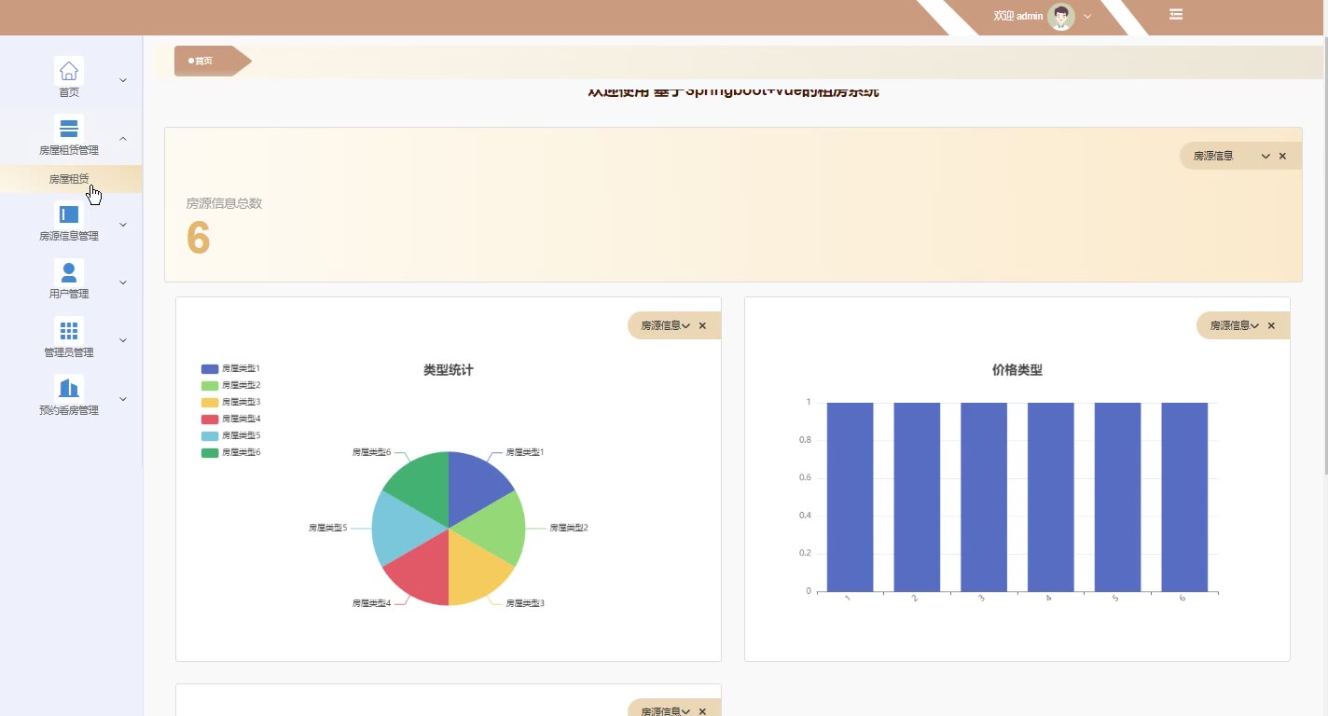The width and height of the screenshot is (1328, 716).
Task: Click bar labeled 1 in 价格类型 chart
Action: pyautogui.click(x=850, y=497)
